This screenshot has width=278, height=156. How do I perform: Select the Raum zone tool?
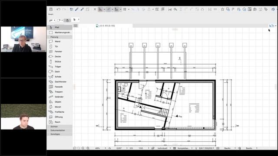[60, 122]
